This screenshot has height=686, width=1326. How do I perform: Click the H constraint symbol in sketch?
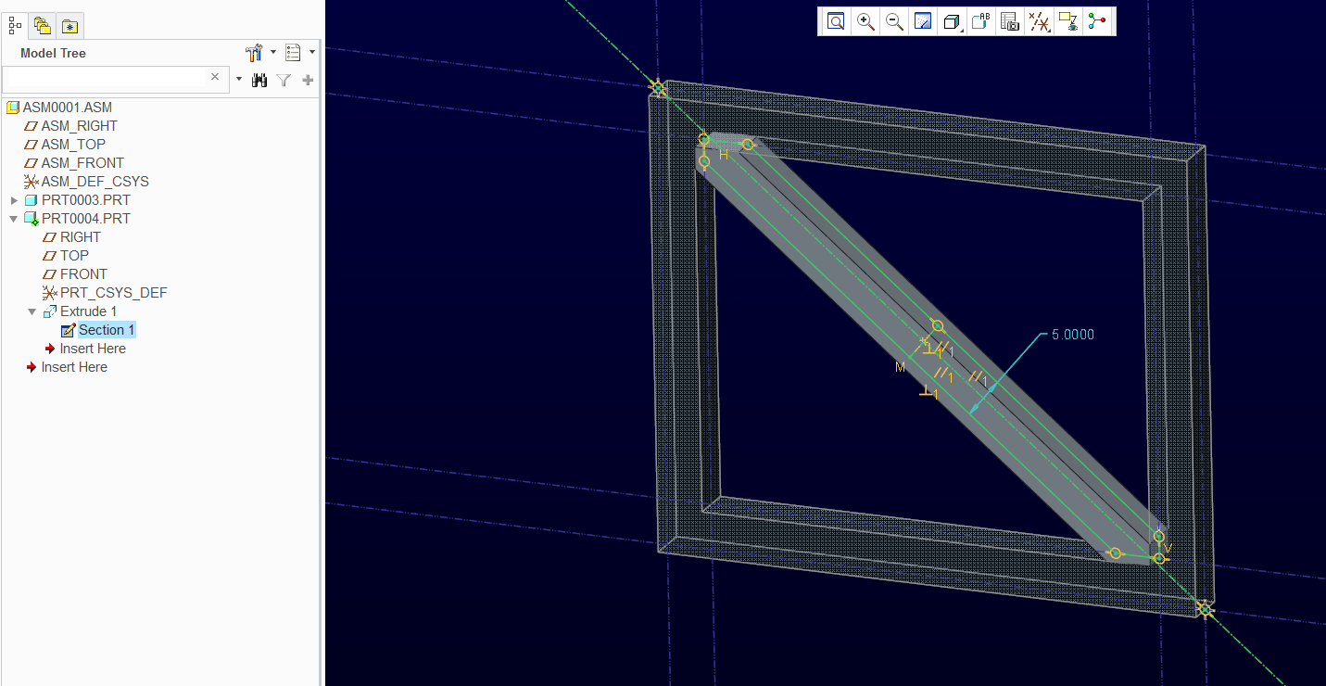(x=724, y=156)
